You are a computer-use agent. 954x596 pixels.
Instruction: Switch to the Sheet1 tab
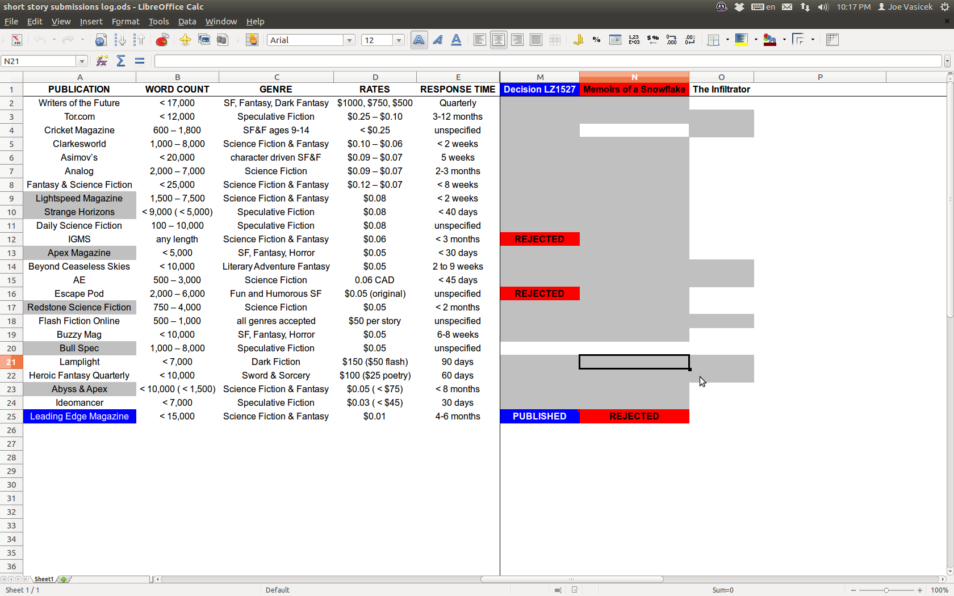tap(44, 579)
